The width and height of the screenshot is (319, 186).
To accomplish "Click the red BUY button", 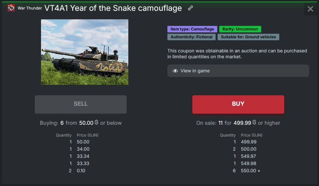I will coord(238,104).
